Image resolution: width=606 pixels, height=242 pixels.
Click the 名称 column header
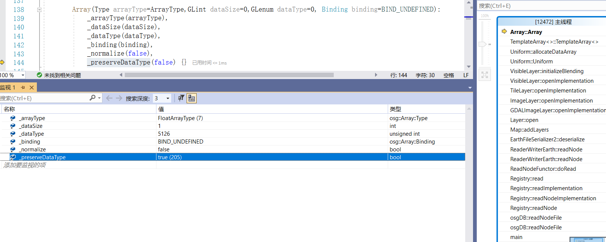(79, 109)
